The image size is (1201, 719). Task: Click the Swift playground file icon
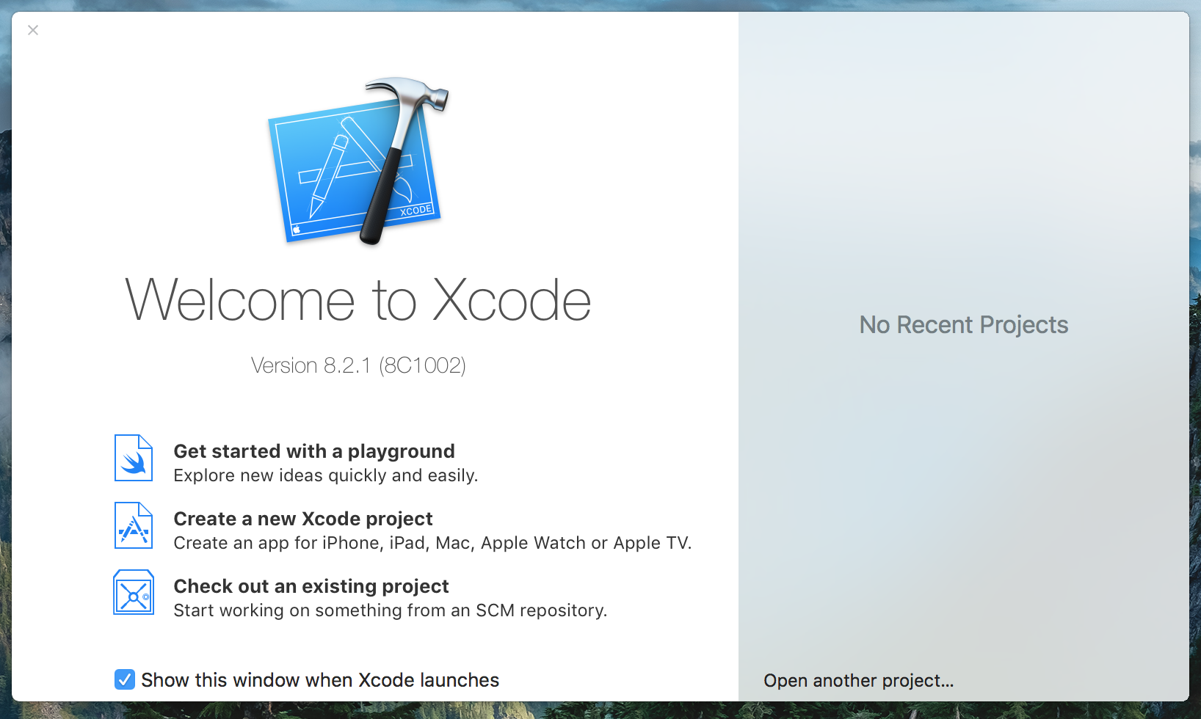[134, 458]
